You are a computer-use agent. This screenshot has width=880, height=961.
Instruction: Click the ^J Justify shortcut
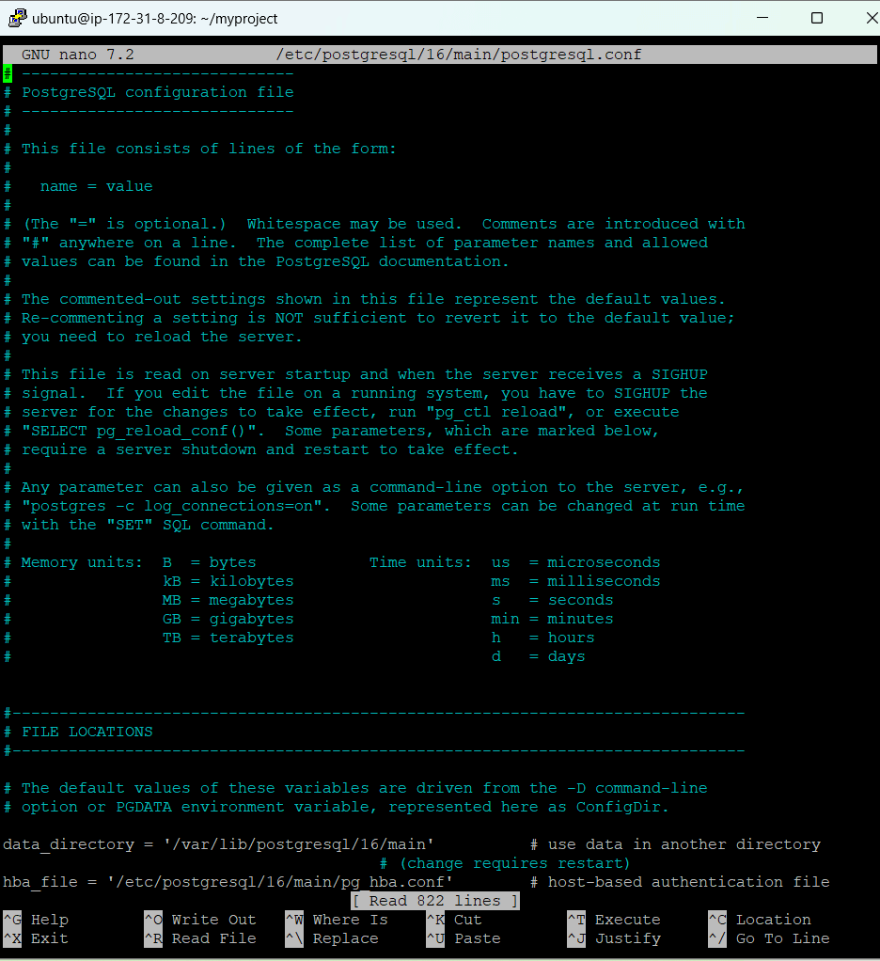614,938
